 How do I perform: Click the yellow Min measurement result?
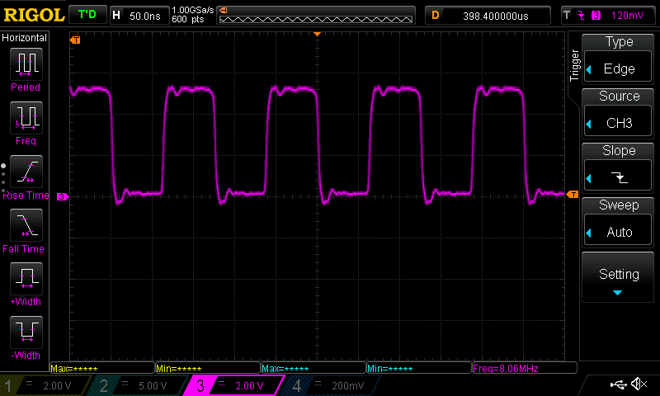click(208, 369)
